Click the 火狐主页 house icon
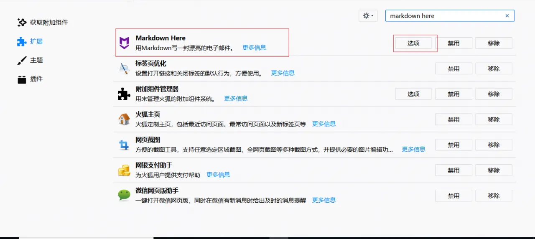535x239 pixels. coord(124,119)
